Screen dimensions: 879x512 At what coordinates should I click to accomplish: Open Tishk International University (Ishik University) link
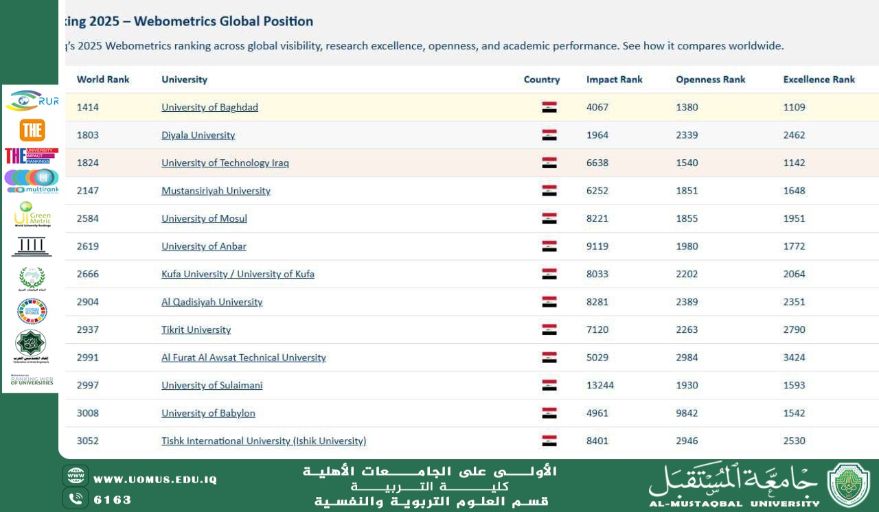tap(264, 441)
